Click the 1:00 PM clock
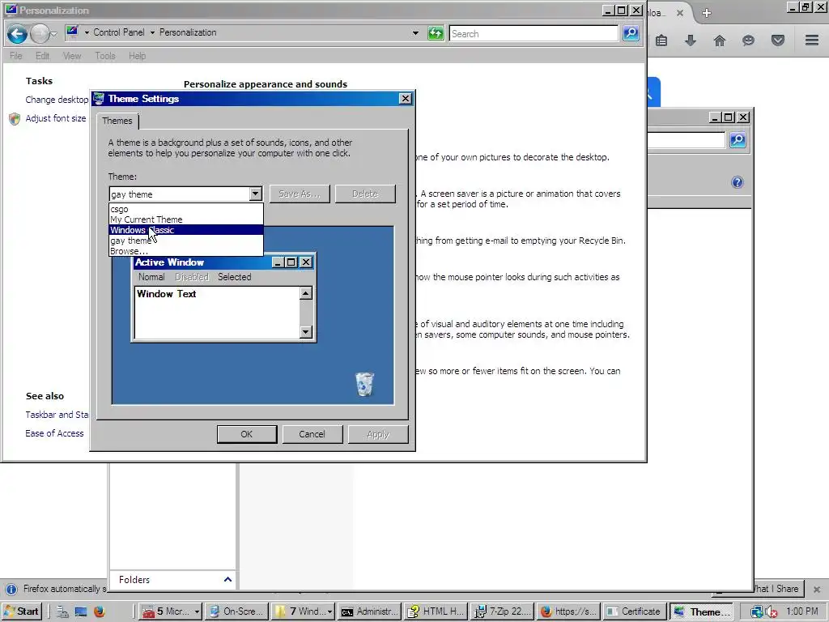Image resolution: width=829 pixels, height=622 pixels. [x=802, y=611]
